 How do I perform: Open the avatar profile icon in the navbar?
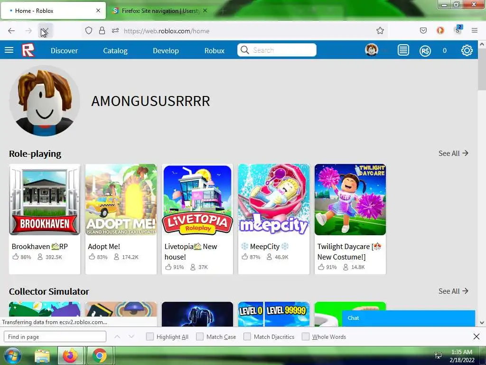371,50
